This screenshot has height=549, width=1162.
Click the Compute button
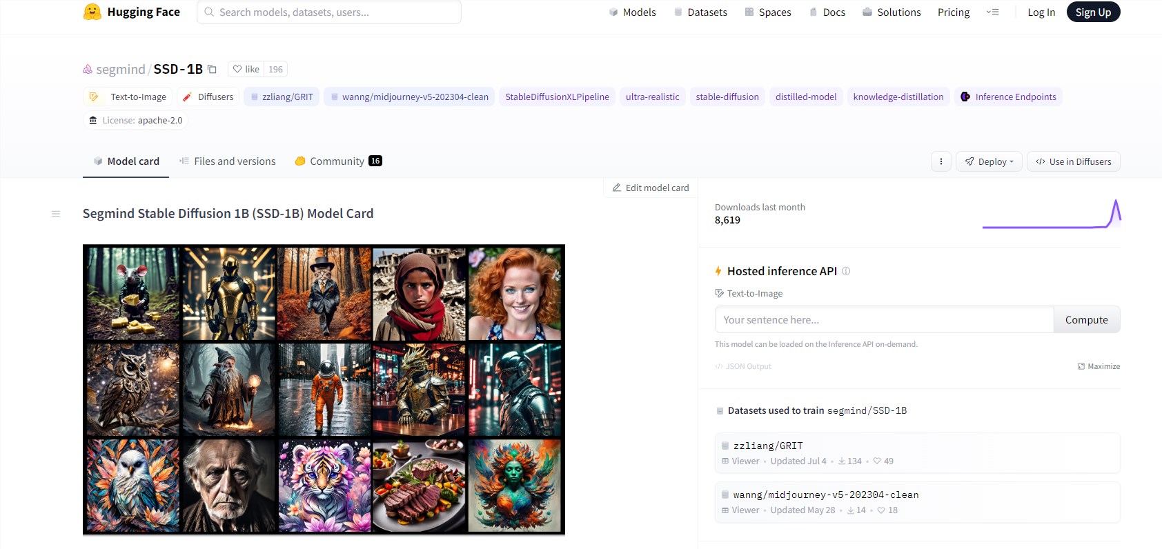click(1087, 319)
